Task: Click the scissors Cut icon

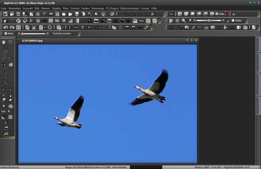Action: point(34,27)
